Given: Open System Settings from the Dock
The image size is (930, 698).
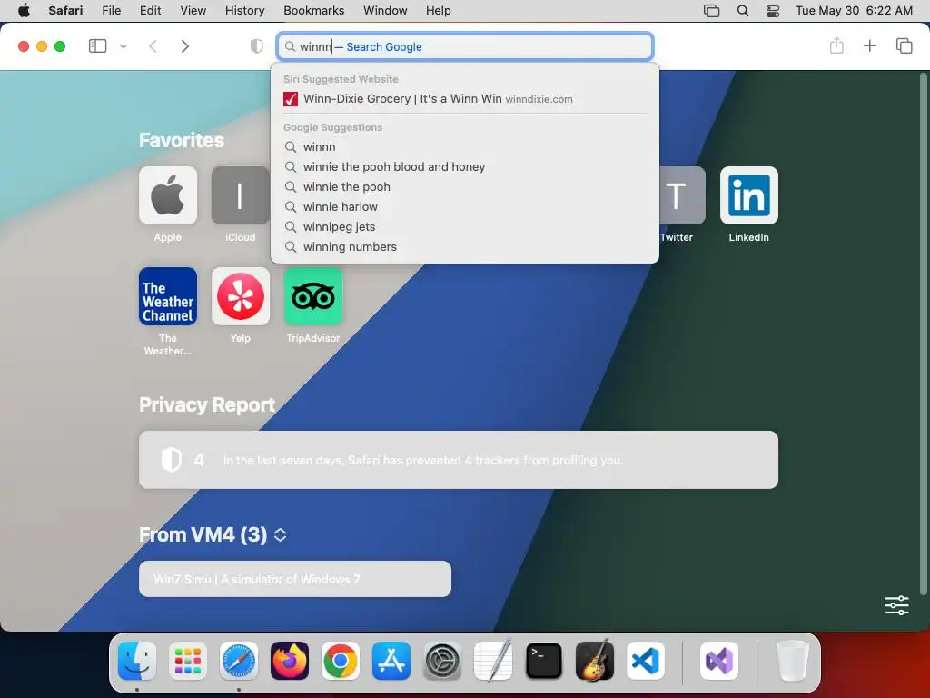Looking at the screenshot, I should tap(442, 661).
